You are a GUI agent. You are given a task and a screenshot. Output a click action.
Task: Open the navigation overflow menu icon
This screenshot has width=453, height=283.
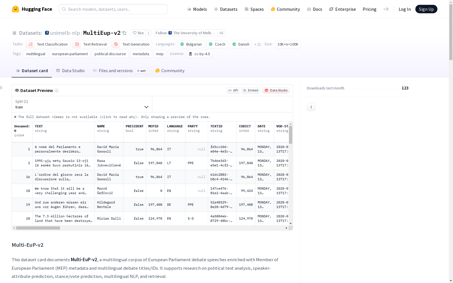click(x=386, y=9)
